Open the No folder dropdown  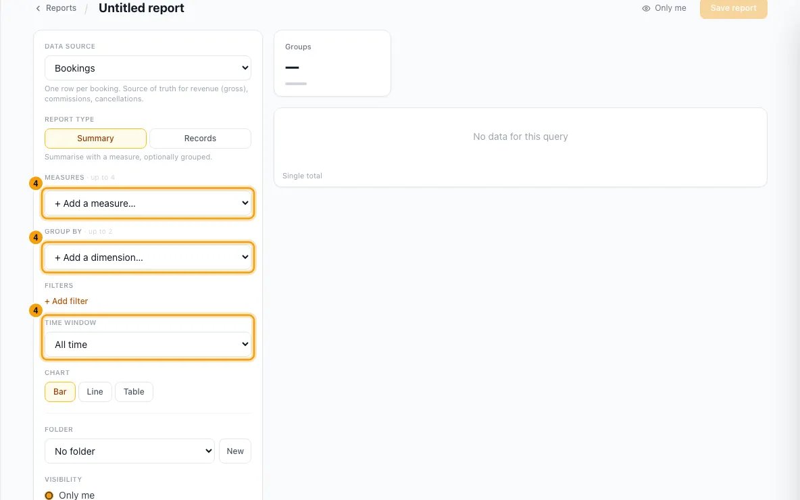130,451
